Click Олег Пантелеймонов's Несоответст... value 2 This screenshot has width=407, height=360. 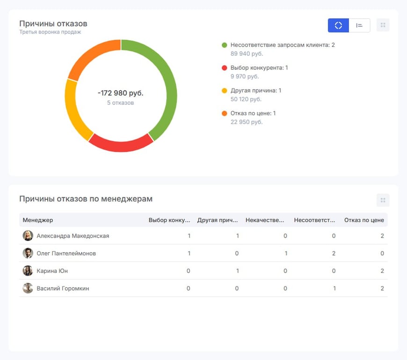(x=334, y=253)
